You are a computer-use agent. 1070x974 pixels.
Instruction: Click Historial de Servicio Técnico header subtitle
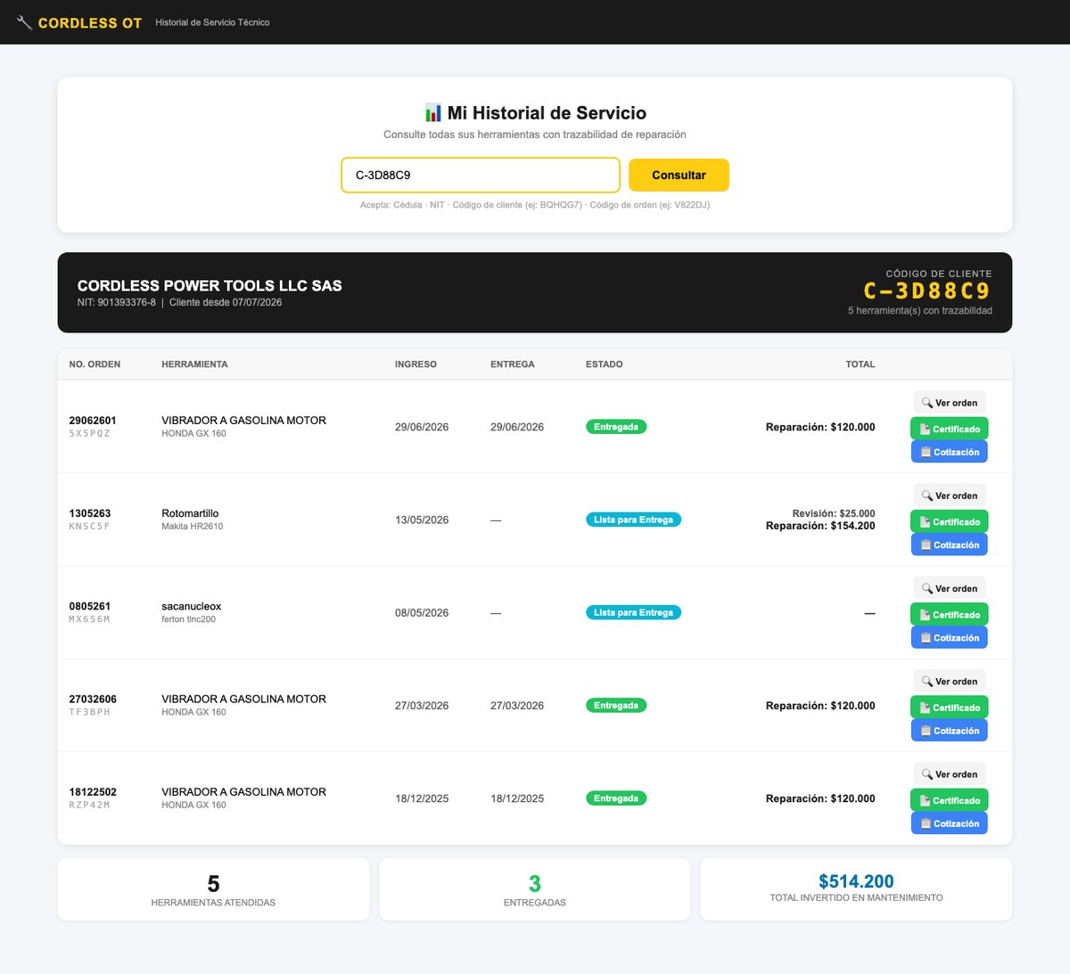coord(212,22)
